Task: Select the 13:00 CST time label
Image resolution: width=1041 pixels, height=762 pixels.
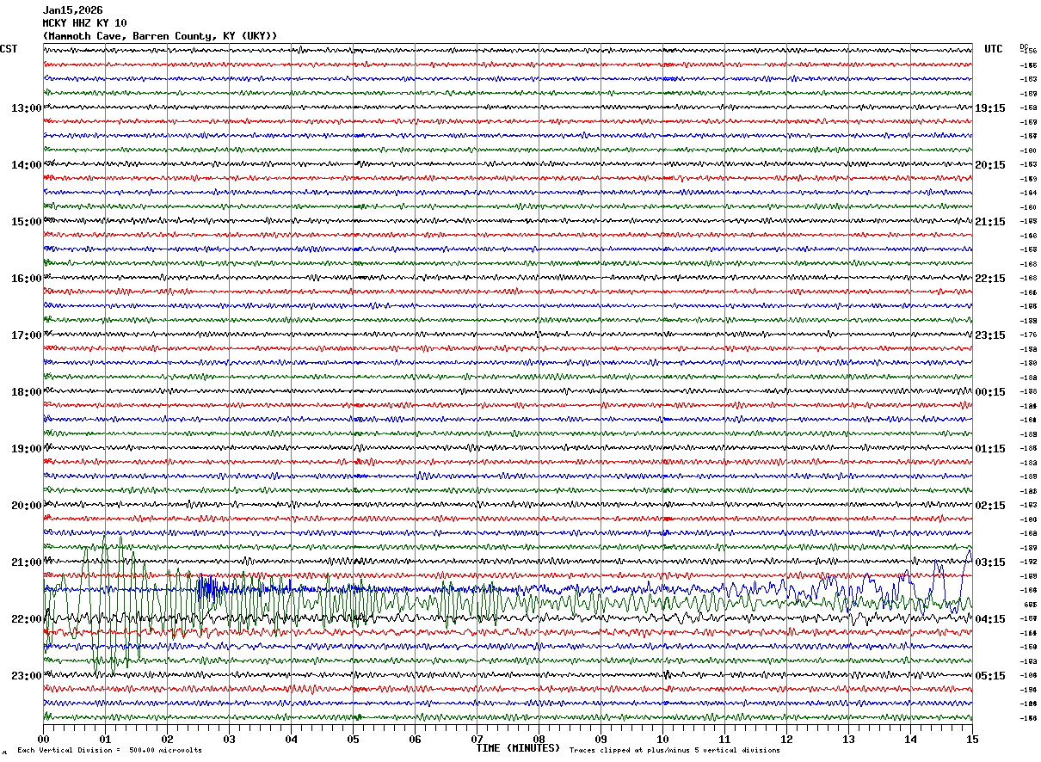Action: [26, 108]
